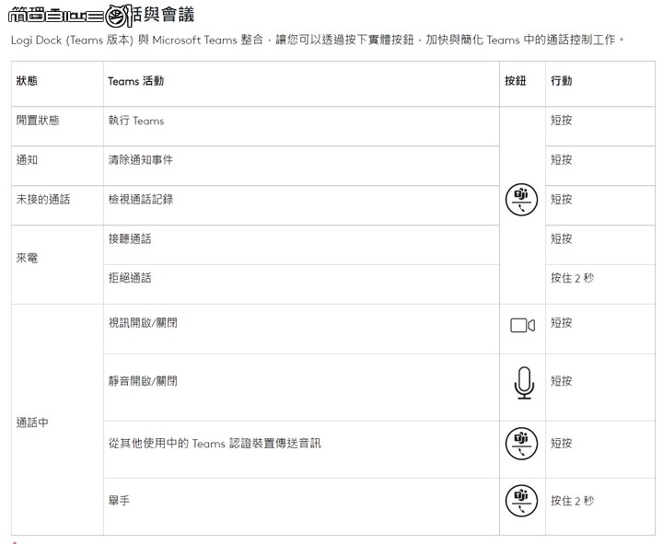Viewport: 663px width, 544px height.
Task: Click 短按 in the 清除通知事件 row
Action: coord(561,160)
